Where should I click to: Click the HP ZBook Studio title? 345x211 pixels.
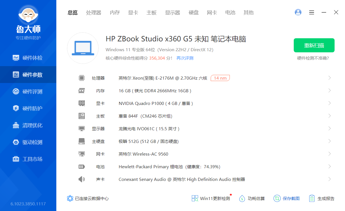[176, 39]
